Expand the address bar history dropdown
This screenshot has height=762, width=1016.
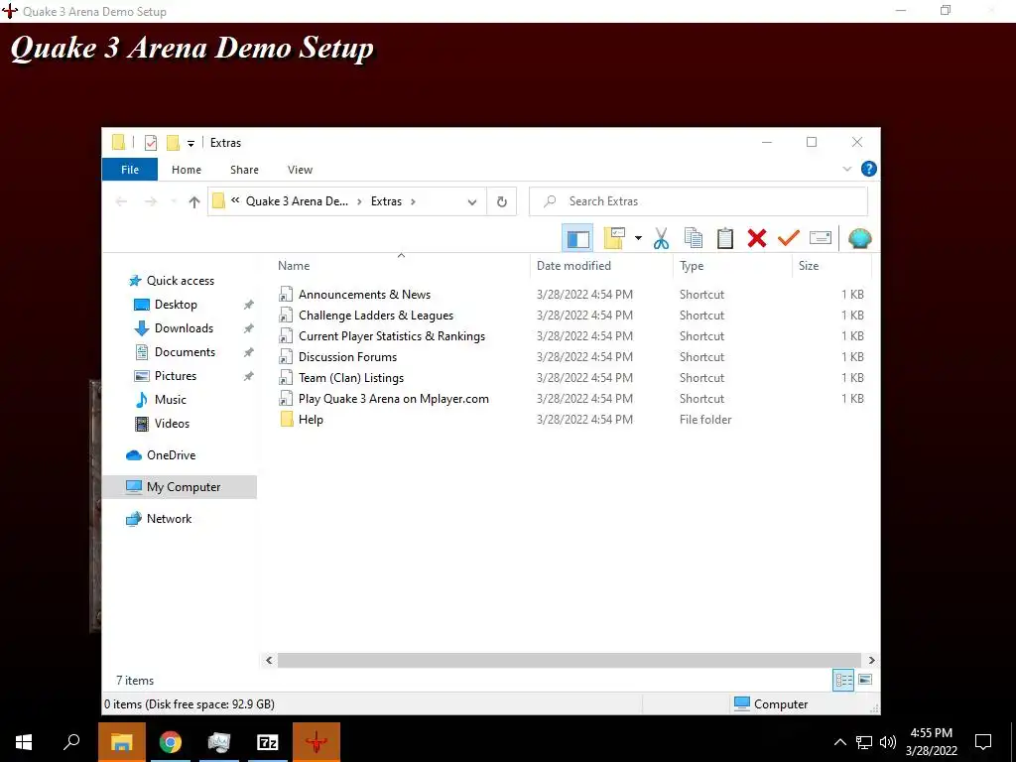(x=472, y=202)
